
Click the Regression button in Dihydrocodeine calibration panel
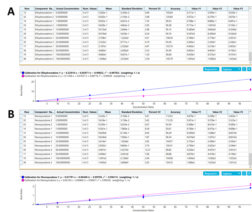point(211,69)
